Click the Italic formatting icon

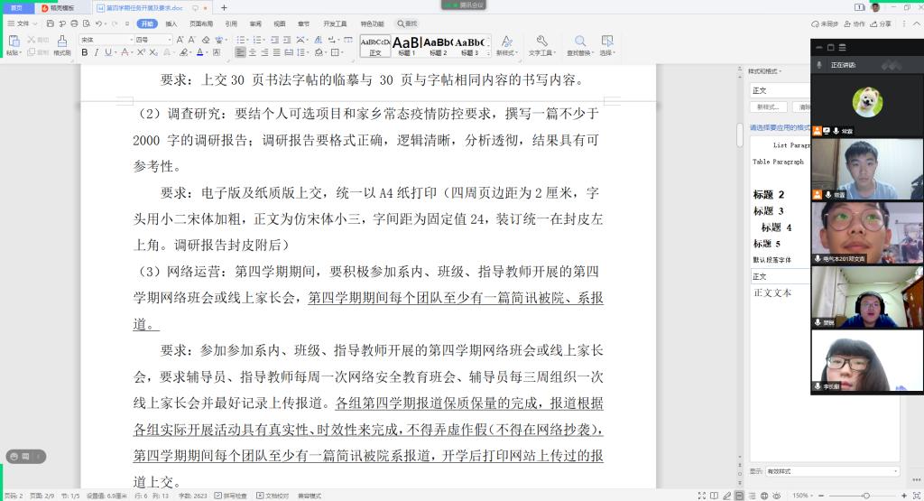[x=97, y=52]
